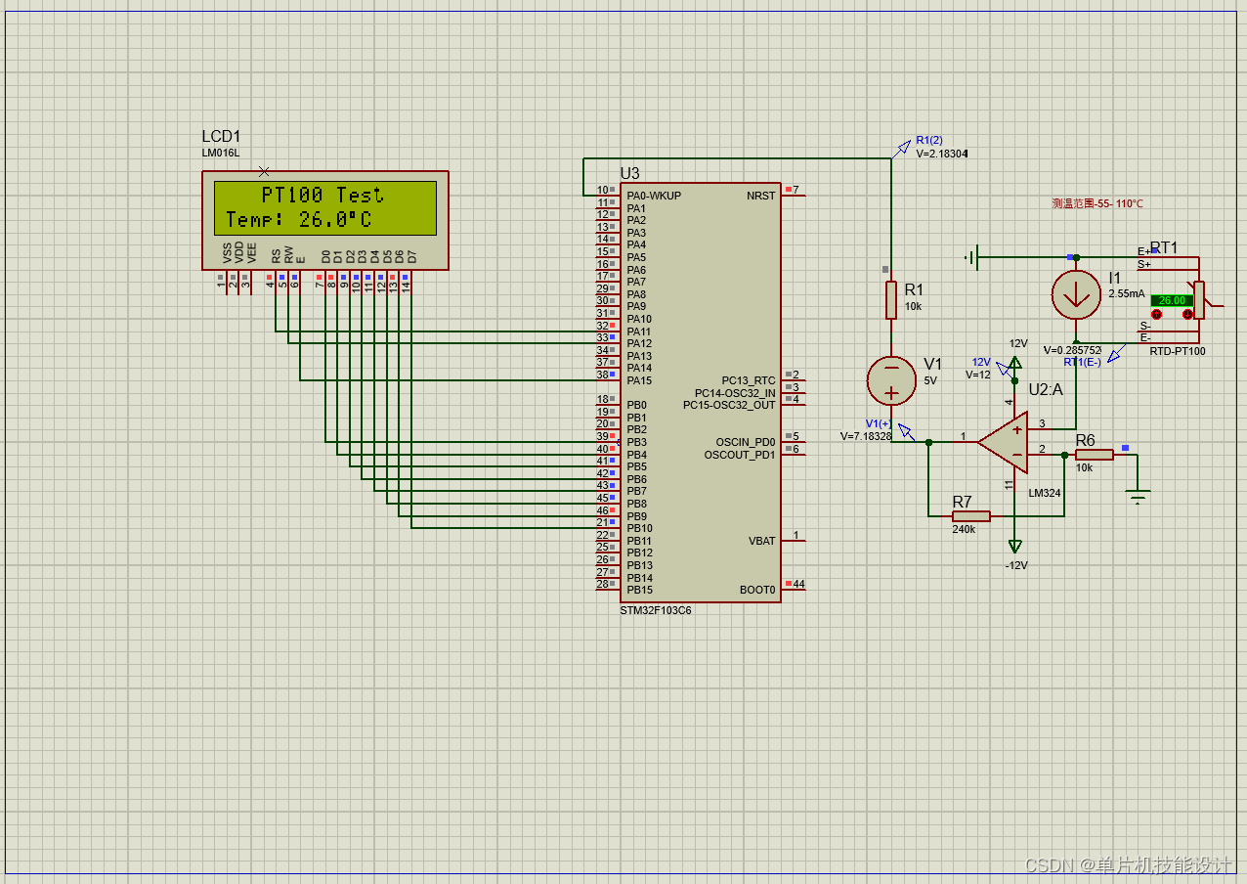Click the R1(2) probe showing V=2.18304

904,147
